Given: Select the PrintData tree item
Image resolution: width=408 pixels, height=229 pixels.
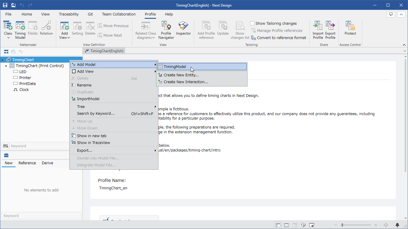Looking at the screenshot, I should (x=25, y=83).
